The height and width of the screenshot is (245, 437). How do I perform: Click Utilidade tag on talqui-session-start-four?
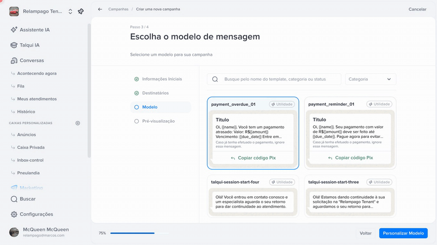[x=282, y=182]
